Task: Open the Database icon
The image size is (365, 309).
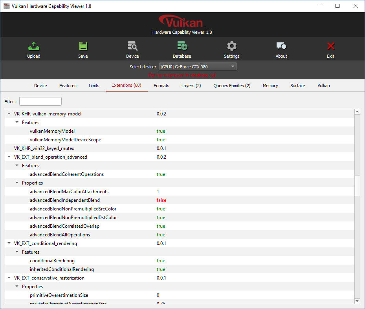Action: coord(182,46)
